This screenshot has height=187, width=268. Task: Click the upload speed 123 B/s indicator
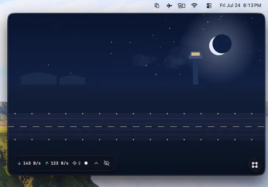[57, 163]
